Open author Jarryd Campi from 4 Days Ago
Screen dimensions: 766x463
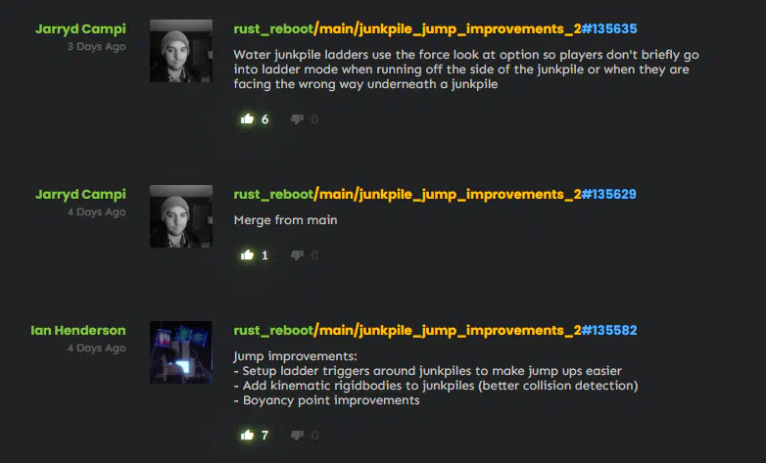(x=80, y=195)
